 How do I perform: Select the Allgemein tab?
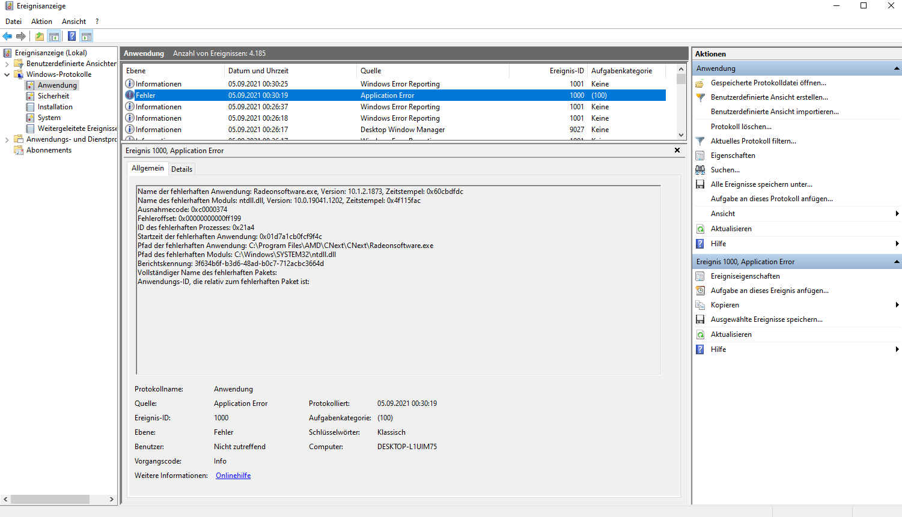click(148, 168)
